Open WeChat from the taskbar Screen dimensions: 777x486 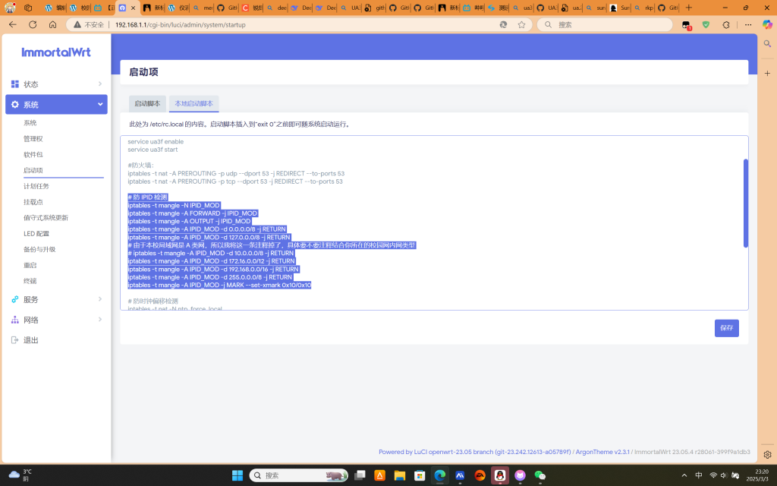coord(539,475)
